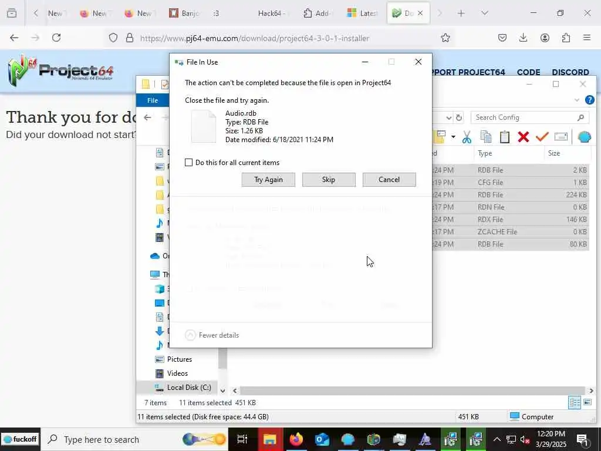Open Task View on the taskbar
601x451 pixels.
[x=242, y=439]
